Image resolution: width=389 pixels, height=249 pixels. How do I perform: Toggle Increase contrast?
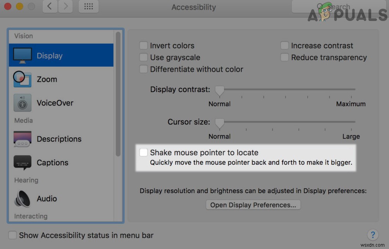(x=285, y=45)
